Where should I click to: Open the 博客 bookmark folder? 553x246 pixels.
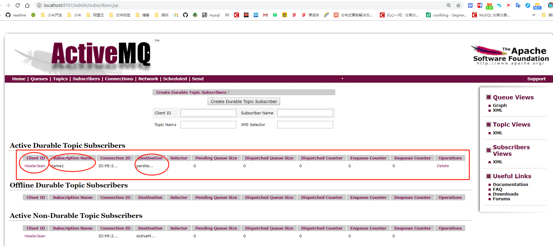[x=143, y=15]
